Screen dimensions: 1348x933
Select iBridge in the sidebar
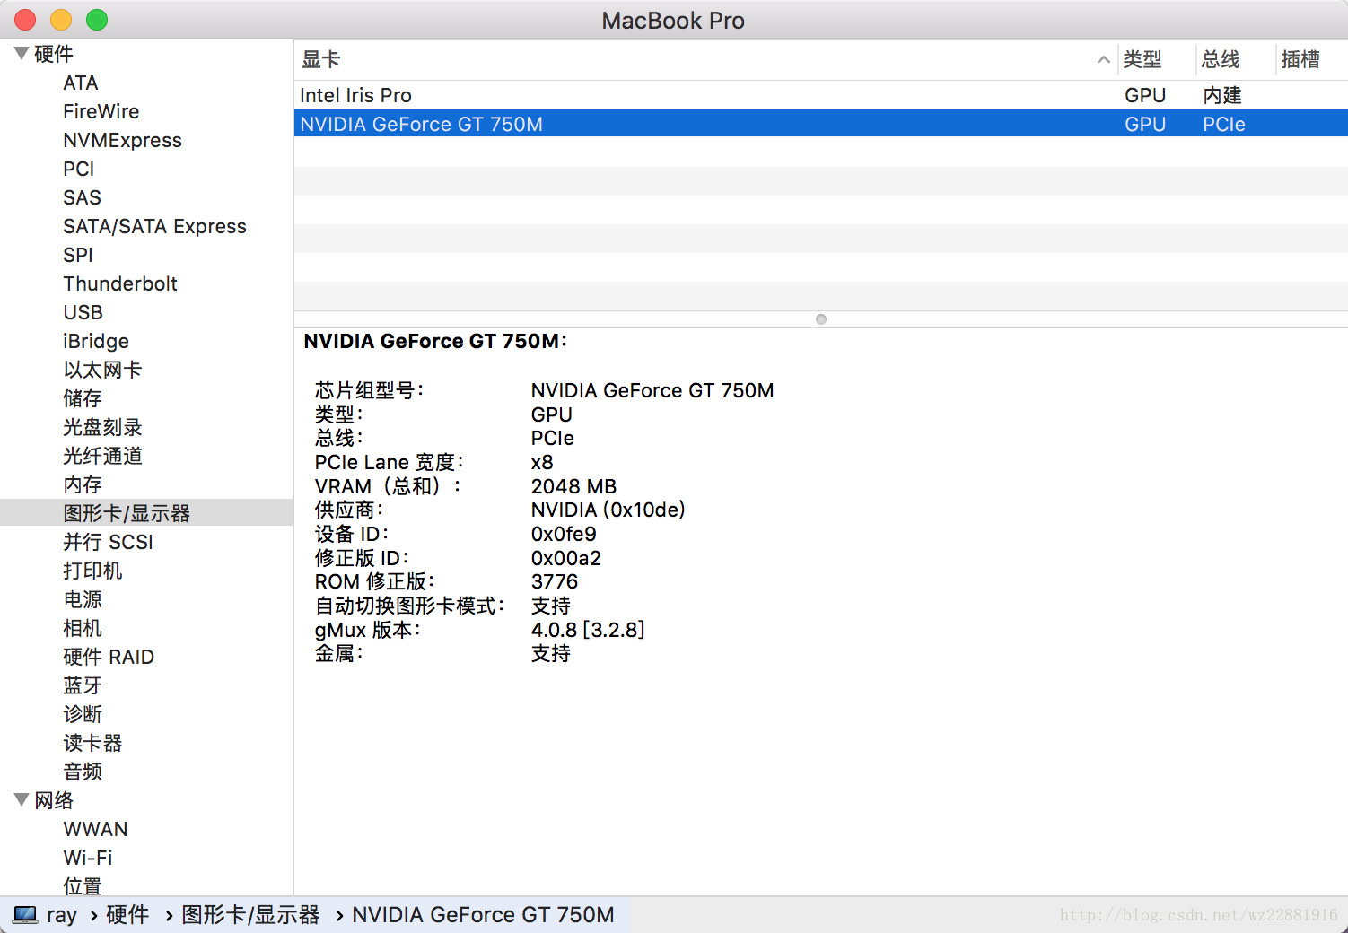[96, 341]
